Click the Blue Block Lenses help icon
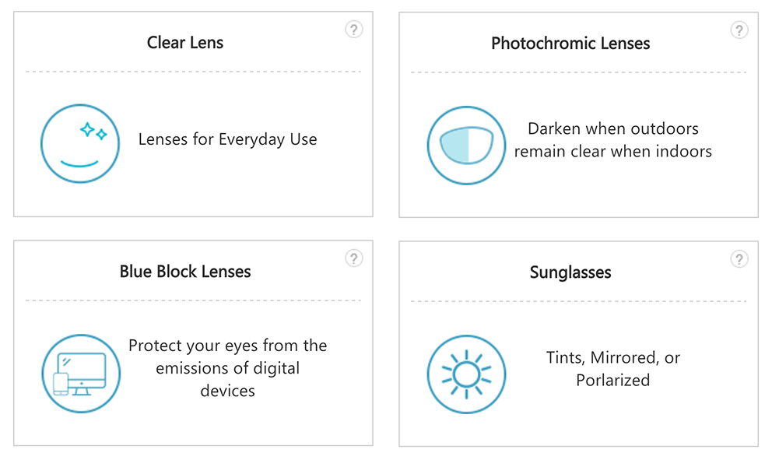Screen dimensions: 772x453 tap(353, 258)
